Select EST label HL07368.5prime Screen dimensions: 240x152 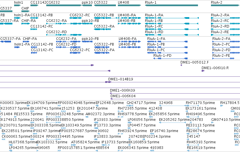click(x=23, y=142)
